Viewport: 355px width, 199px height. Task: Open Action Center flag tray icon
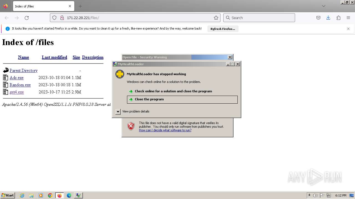coord(322,195)
